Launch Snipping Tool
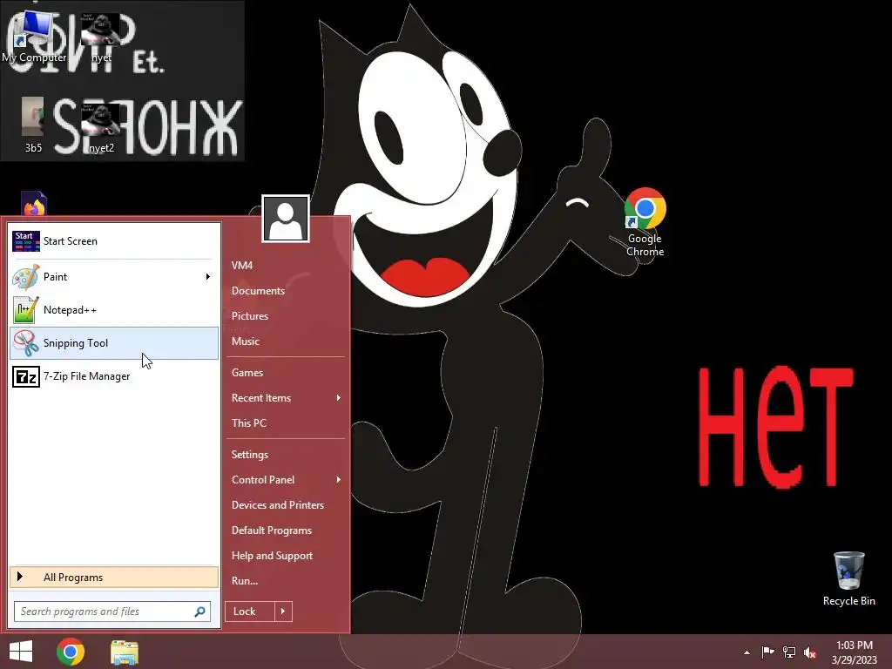892x669 pixels. tap(114, 343)
